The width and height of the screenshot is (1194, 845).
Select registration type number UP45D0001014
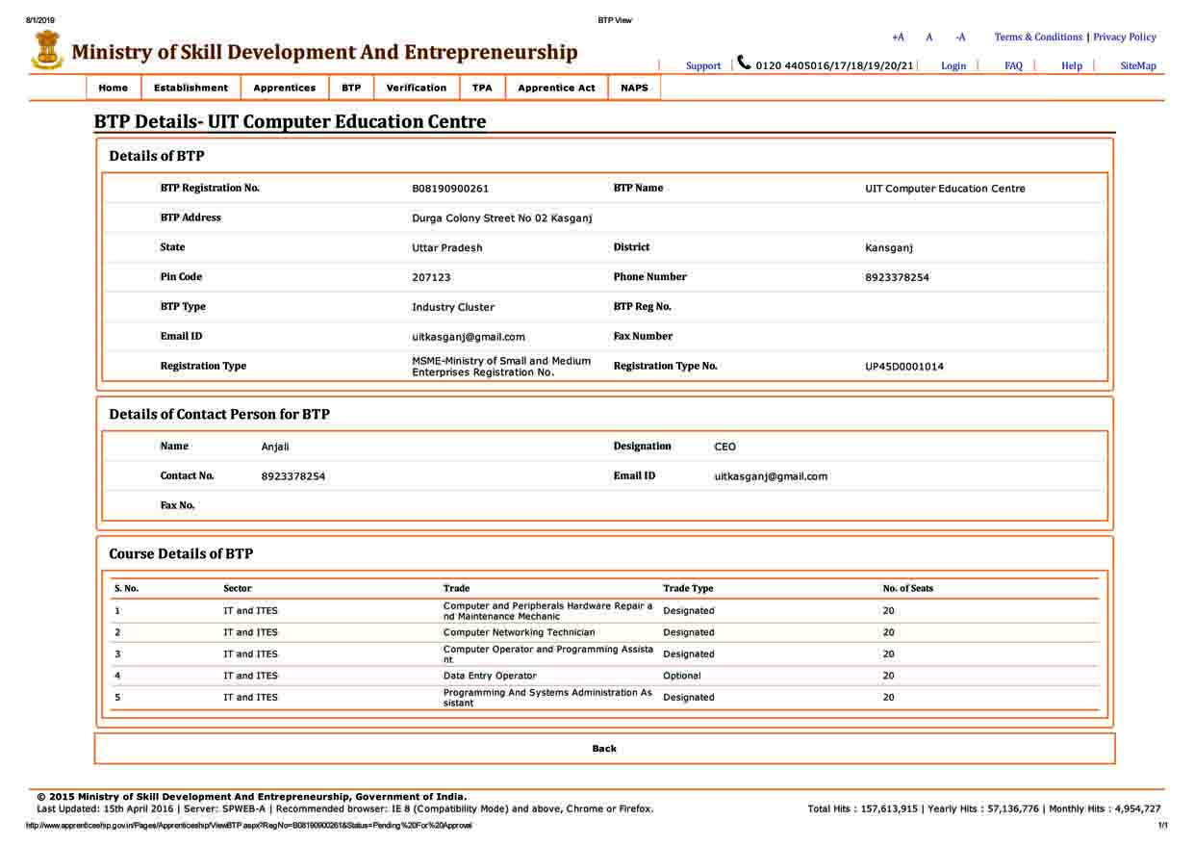904,367
